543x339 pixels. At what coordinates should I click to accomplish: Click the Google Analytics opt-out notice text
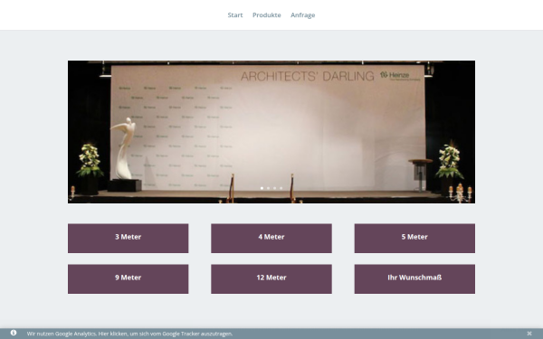point(129,334)
